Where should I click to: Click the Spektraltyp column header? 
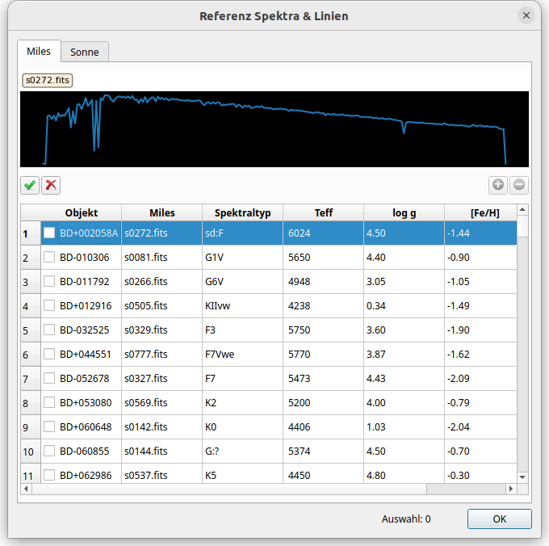point(242,212)
